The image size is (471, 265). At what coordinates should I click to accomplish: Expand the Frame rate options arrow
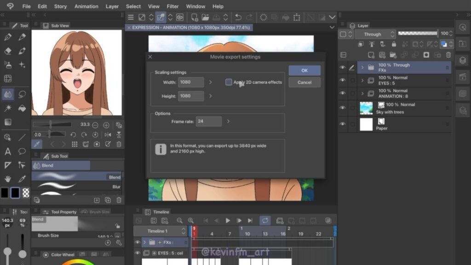pos(228,121)
